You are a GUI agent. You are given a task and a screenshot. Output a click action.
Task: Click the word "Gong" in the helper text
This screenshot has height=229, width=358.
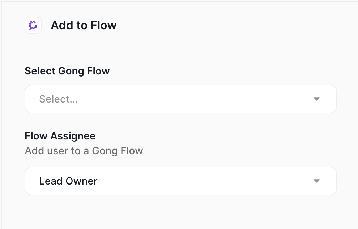(x=105, y=151)
